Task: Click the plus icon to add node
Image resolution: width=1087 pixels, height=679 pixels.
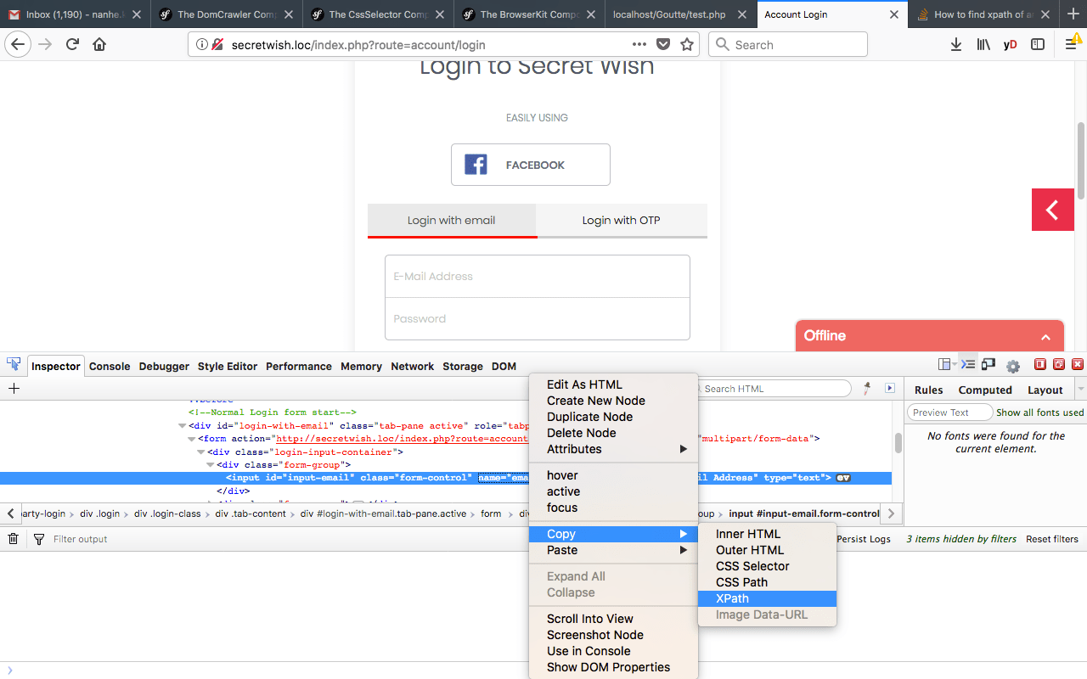Action: click(14, 388)
